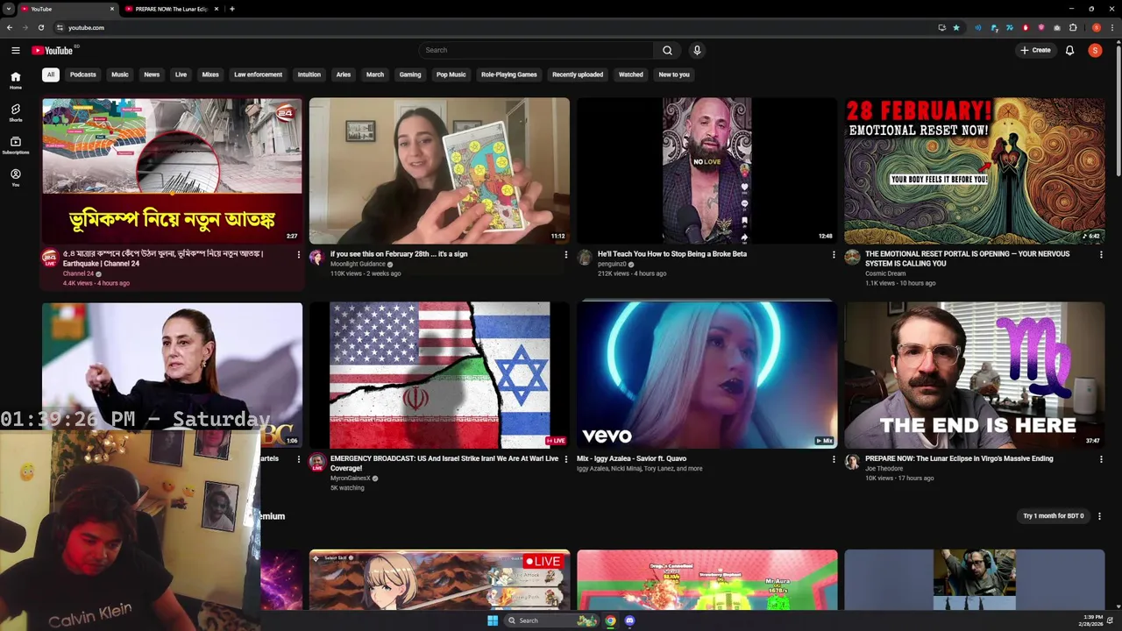Open the penguinz0 channel link
This screenshot has height=631, width=1122.
pos(612,264)
